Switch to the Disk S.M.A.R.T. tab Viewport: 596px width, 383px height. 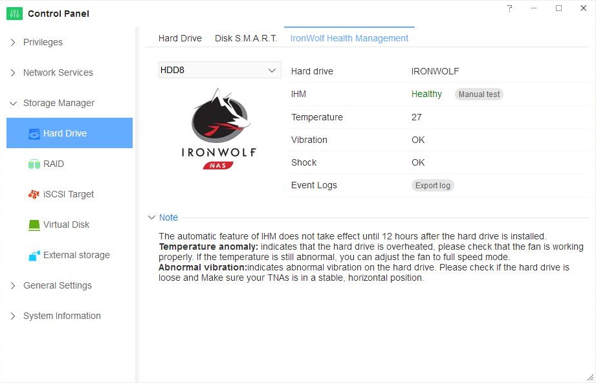click(246, 38)
